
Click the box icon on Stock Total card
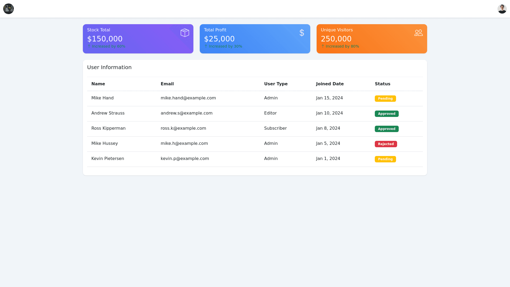(185, 33)
